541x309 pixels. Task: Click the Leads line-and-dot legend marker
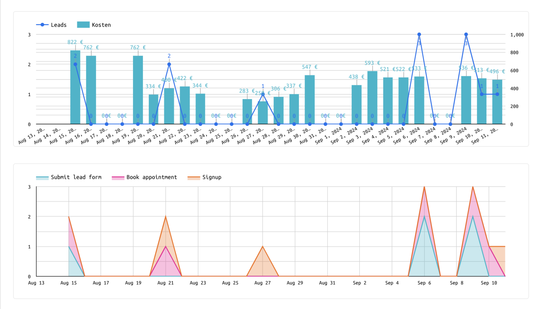42,25
